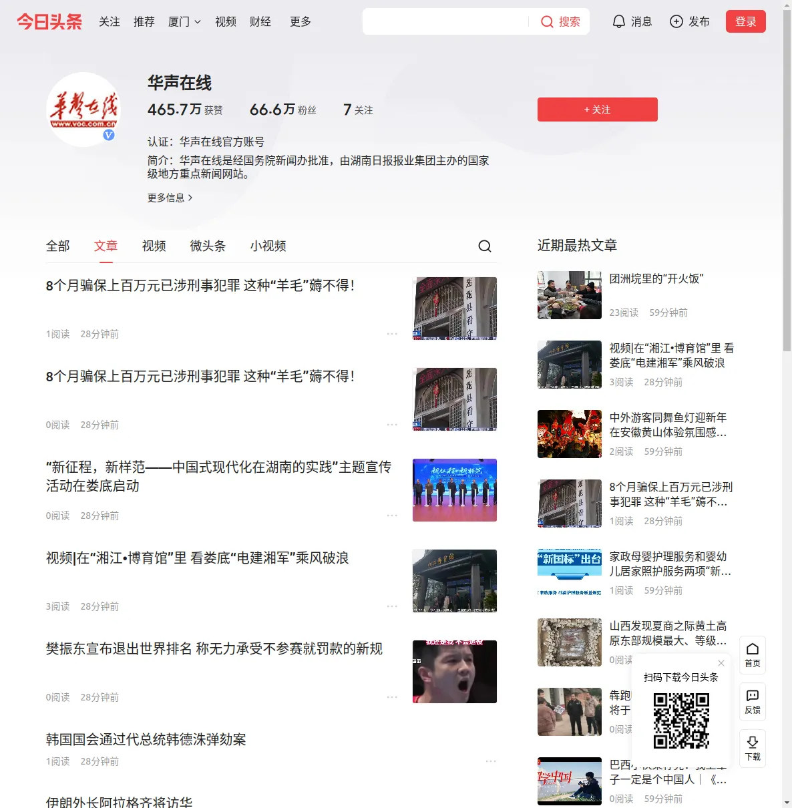Screen dimensions: 792x808
Task: Click the 7 关注 following count
Action: pyautogui.click(x=358, y=110)
